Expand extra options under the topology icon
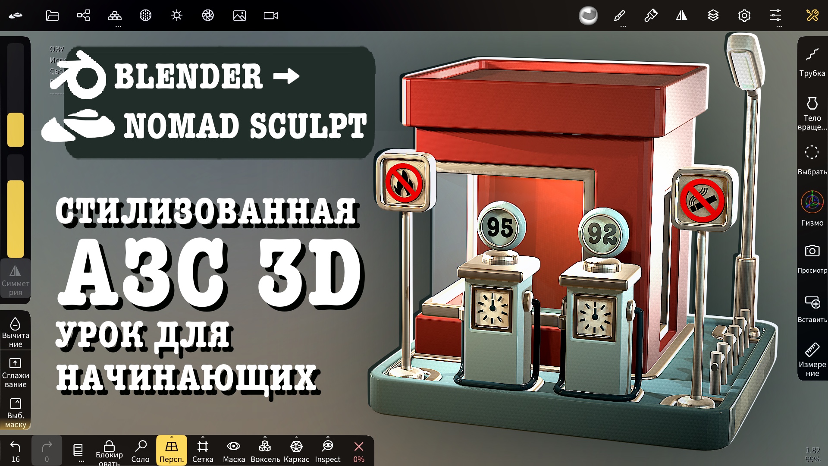828x466 pixels. pyautogui.click(x=117, y=25)
